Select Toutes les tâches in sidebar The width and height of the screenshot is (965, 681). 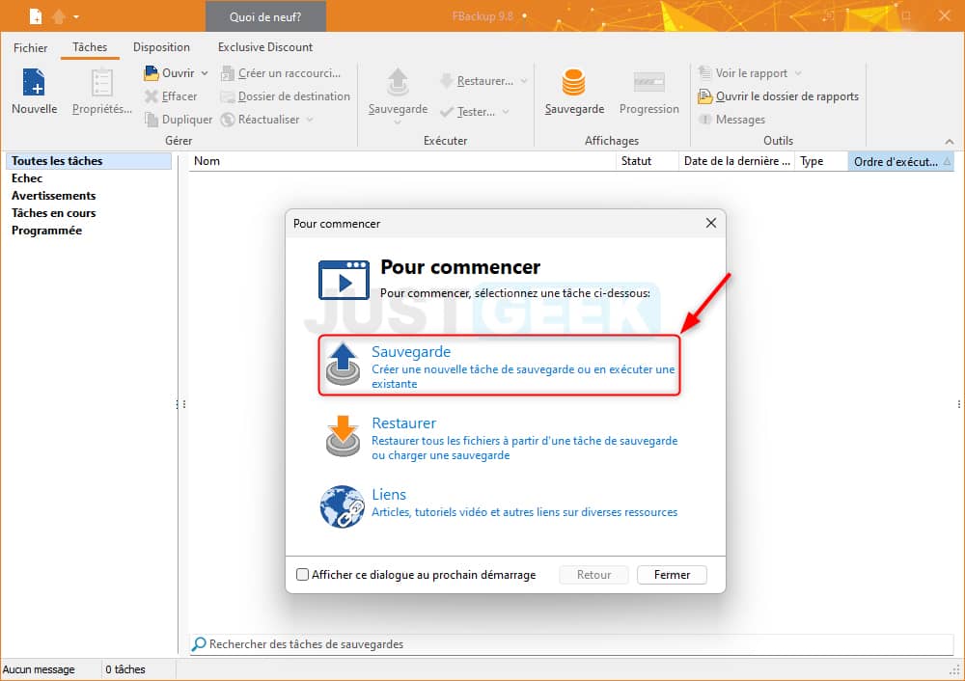[x=89, y=160]
